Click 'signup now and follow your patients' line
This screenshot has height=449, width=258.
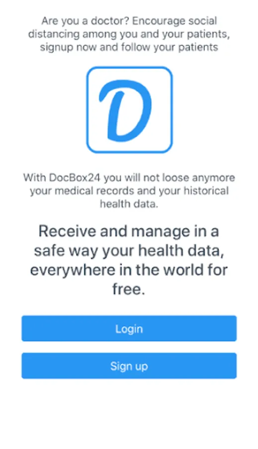click(129, 47)
